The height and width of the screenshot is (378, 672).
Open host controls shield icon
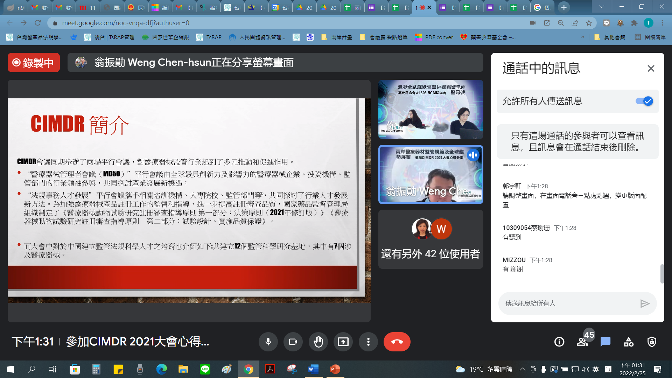click(x=652, y=342)
